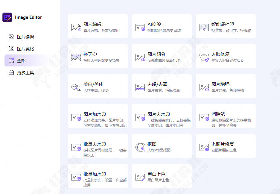Click the 老照片修复 HD icon
The width and height of the screenshot is (280, 194).
204,147
